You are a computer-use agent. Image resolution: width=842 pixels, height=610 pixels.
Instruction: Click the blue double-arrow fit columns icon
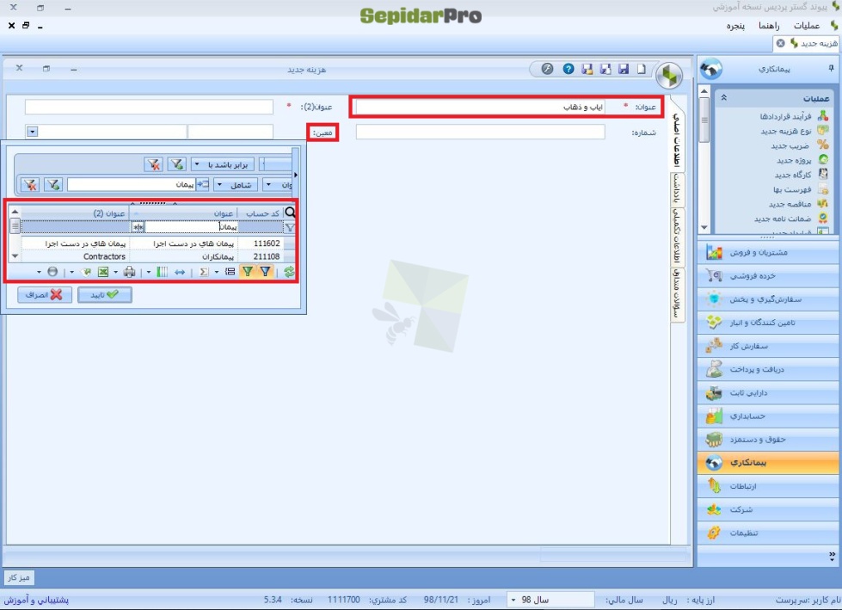tap(180, 272)
